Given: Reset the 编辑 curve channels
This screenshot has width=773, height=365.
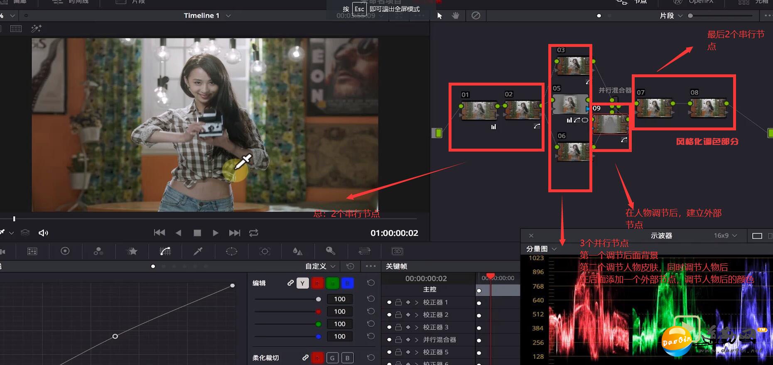Looking at the screenshot, I should pyautogui.click(x=371, y=283).
